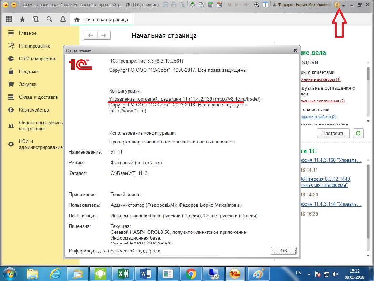Open the Закупки section

28,85
